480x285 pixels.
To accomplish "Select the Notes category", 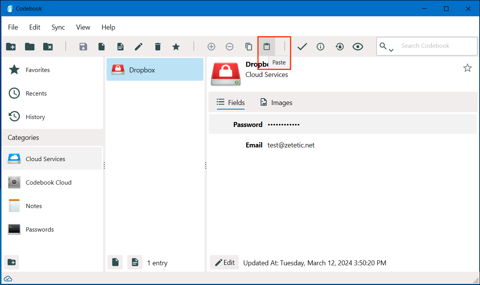I will click(x=52, y=206).
